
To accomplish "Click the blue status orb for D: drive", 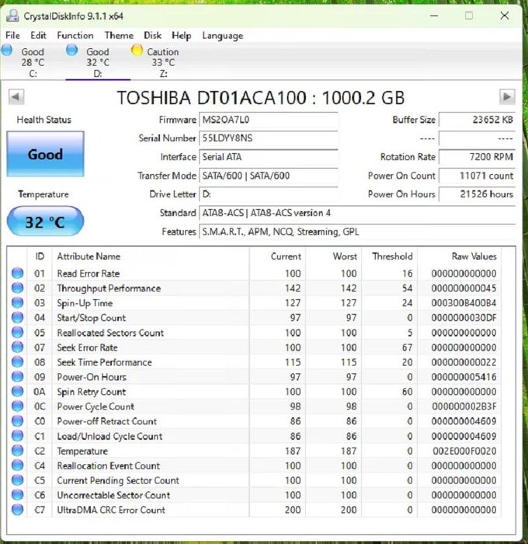I will tap(71, 50).
